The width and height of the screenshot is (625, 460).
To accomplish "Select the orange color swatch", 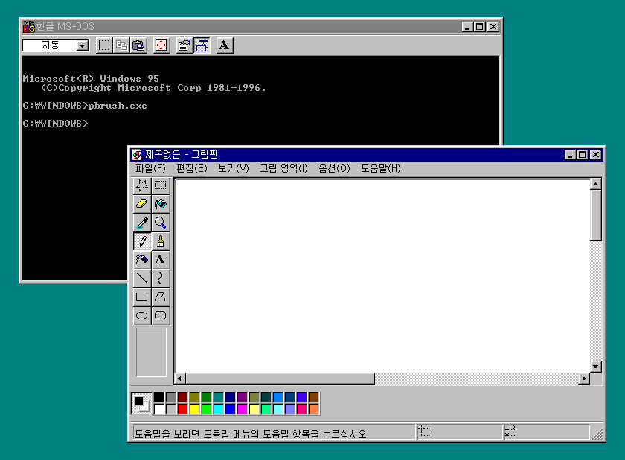I will pyautogui.click(x=314, y=409).
